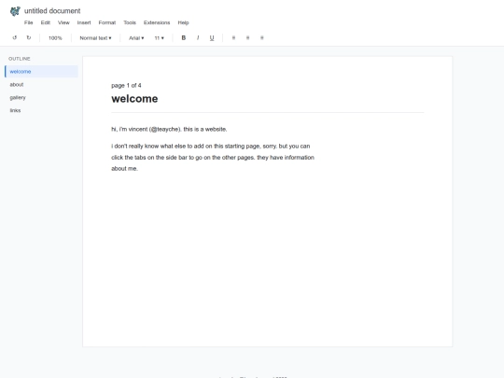Align text to the right
The image size is (504, 378).
point(262,38)
